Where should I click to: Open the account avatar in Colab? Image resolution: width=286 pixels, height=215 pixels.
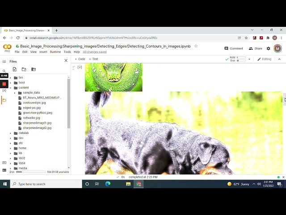[278, 48]
